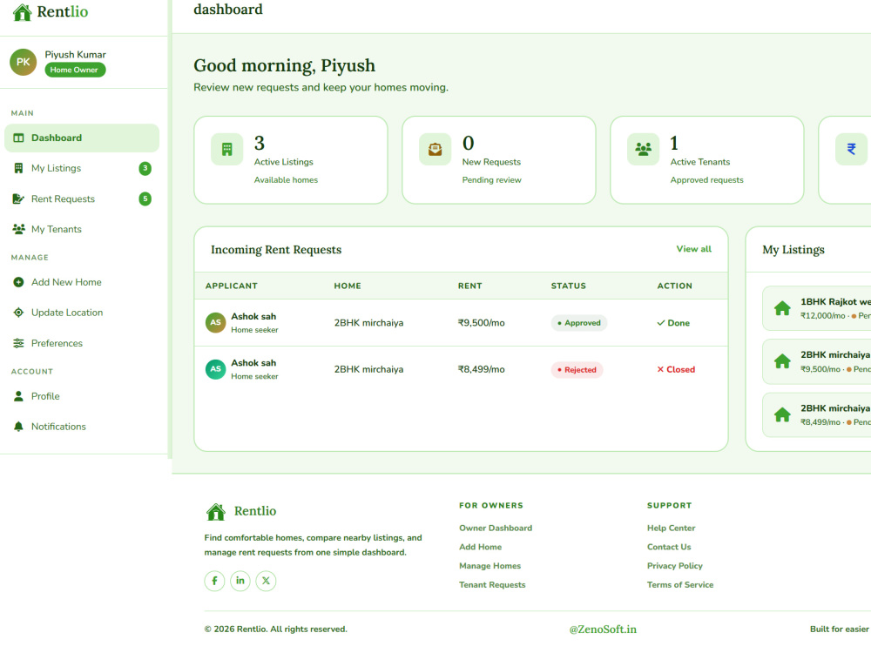This screenshot has width=871, height=653.
Task: Select Add New Home in sidebar
Action: tap(82, 282)
